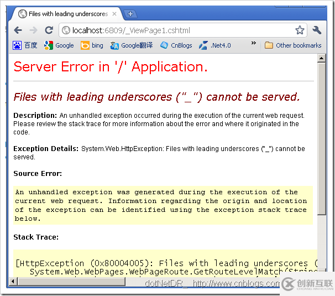Click the vertical scrollbar thumb
Viewport: 335px width, 296px height.
(321, 138)
